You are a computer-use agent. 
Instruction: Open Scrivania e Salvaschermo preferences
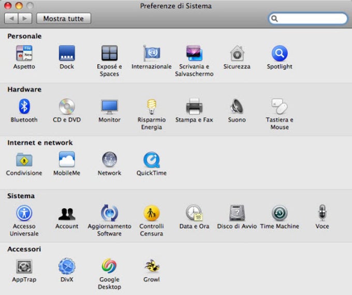[194, 53]
